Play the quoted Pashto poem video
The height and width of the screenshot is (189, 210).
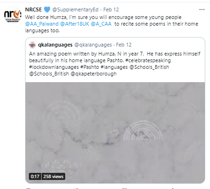tap(115, 132)
